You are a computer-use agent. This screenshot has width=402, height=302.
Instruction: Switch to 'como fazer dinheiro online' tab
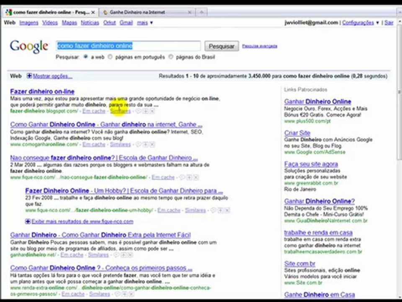point(51,12)
